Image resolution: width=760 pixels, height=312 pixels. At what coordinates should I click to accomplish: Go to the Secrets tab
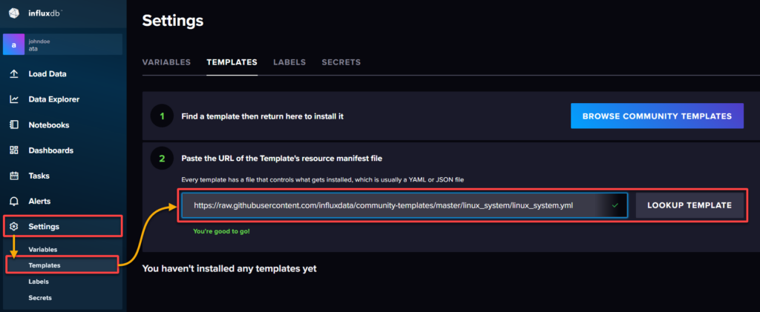tap(341, 62)
